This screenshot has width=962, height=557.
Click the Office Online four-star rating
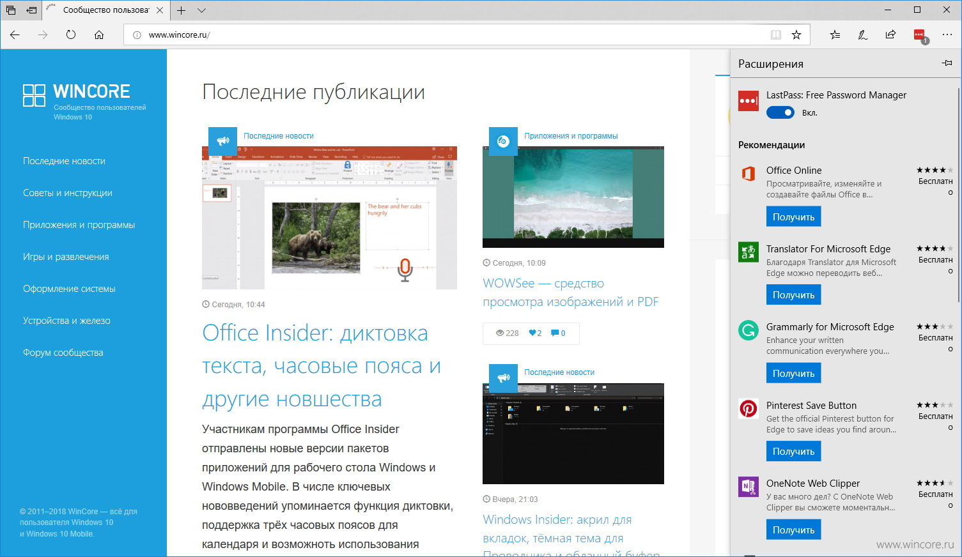(x=935, y=170)
